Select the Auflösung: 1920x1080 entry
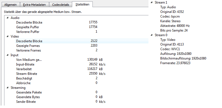 click(176, 54)
